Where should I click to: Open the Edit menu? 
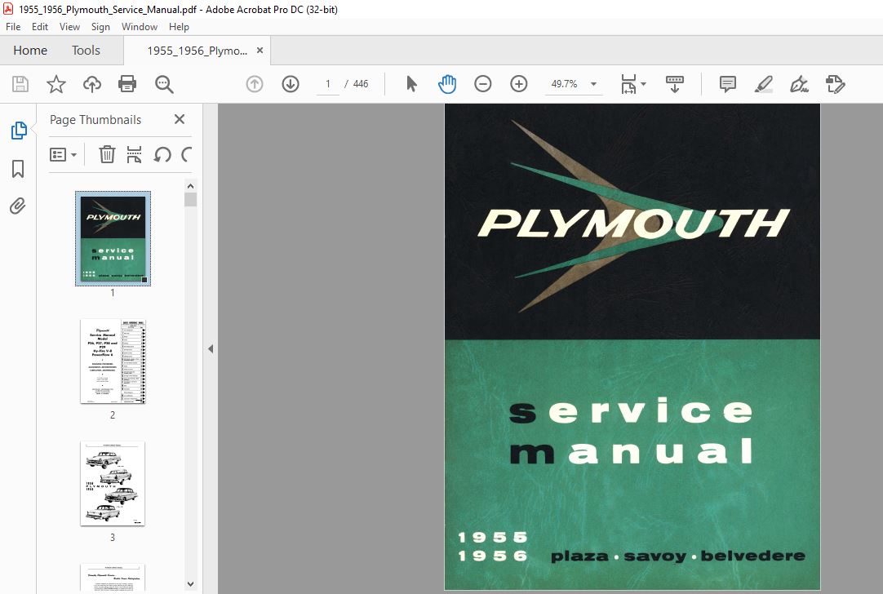(x=40, y=26)
